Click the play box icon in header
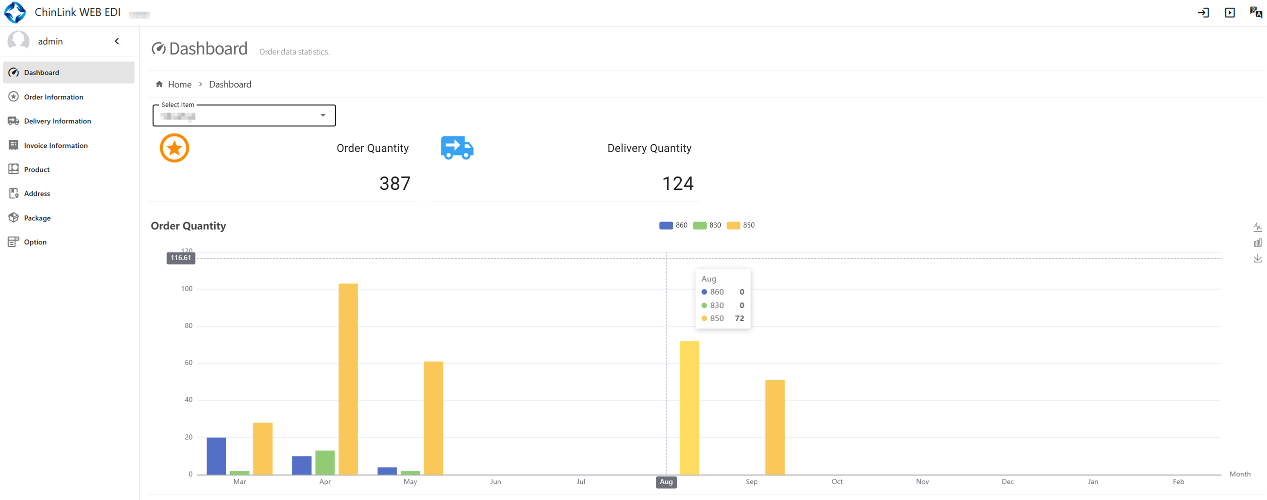 [1230, 13]
